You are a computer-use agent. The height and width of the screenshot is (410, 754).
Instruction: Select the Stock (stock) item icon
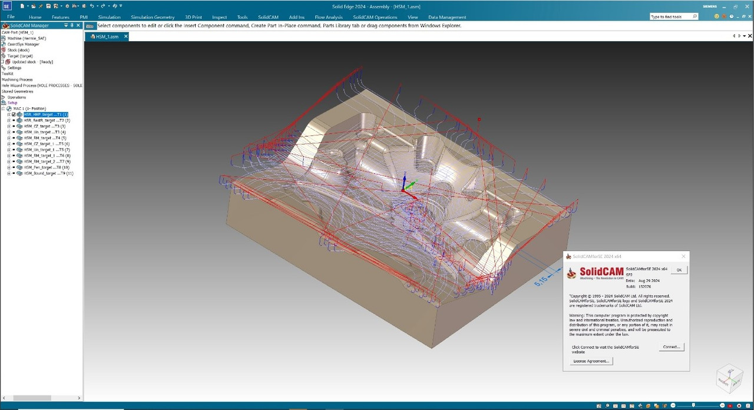(x=4, y=50)
